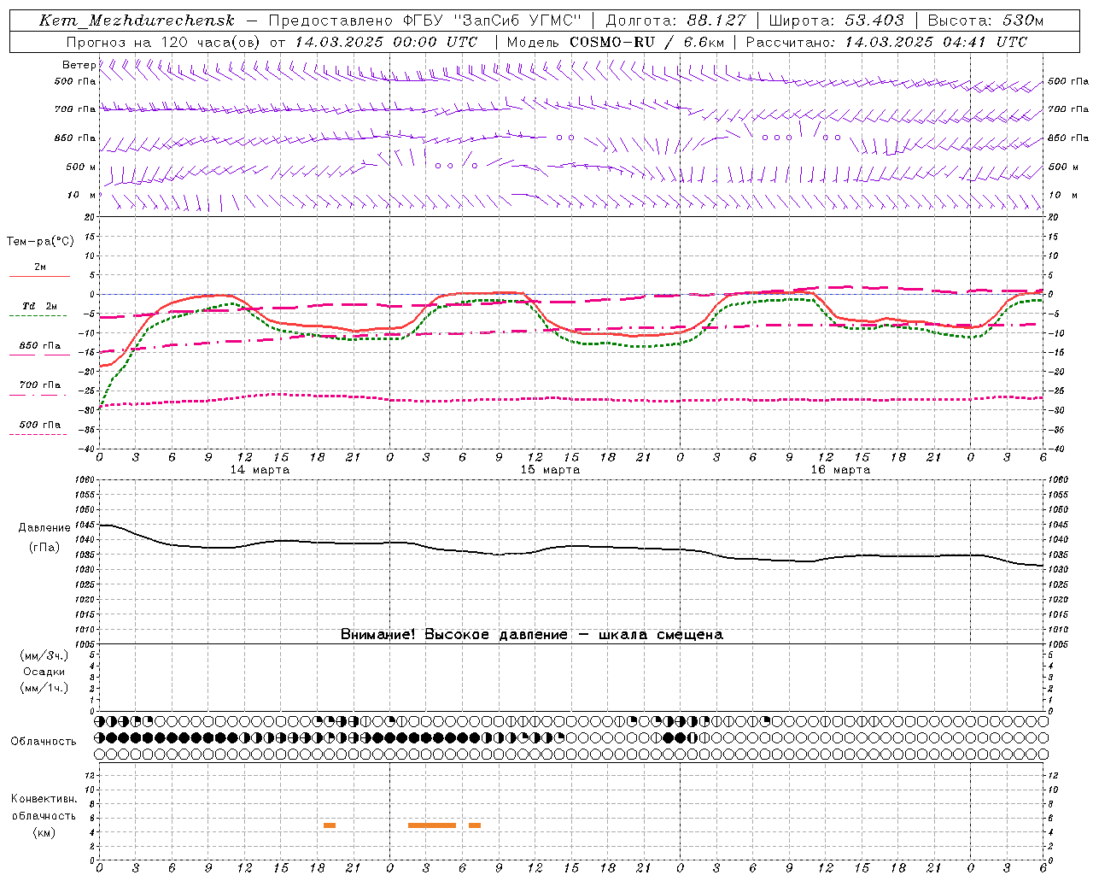This screenshot has width=1093, height=875.
Task: Click the computed time Рассчитано: 14.03.2025 04:41 UTC
Action: [x=886, y=42]
